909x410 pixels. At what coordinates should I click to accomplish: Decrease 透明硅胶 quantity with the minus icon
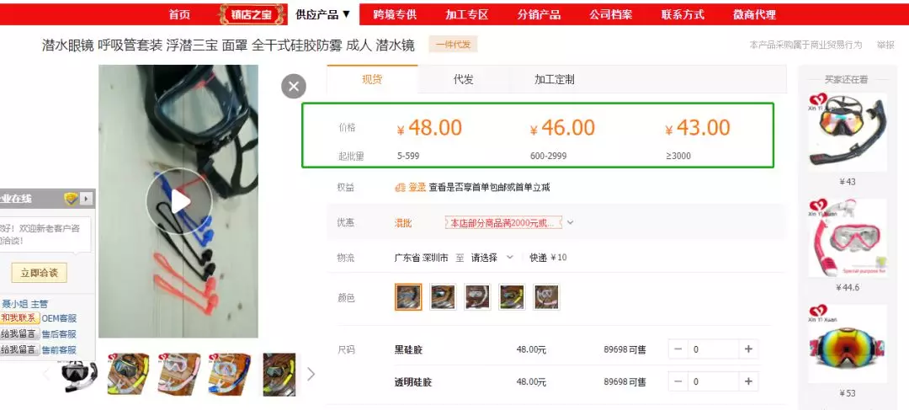click(x=678, y=381)
